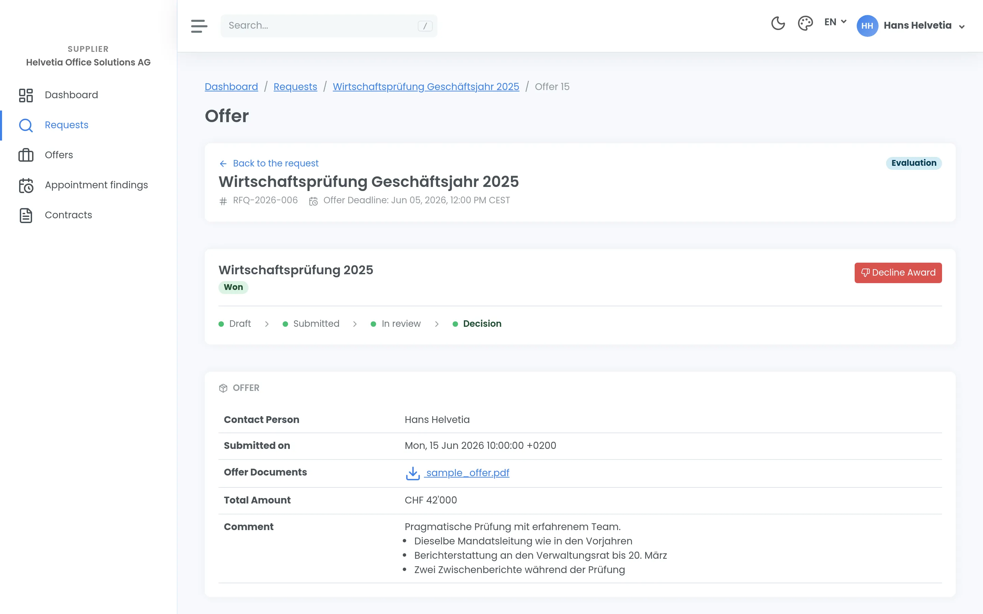Click the Decline Award button

(898, 273)
